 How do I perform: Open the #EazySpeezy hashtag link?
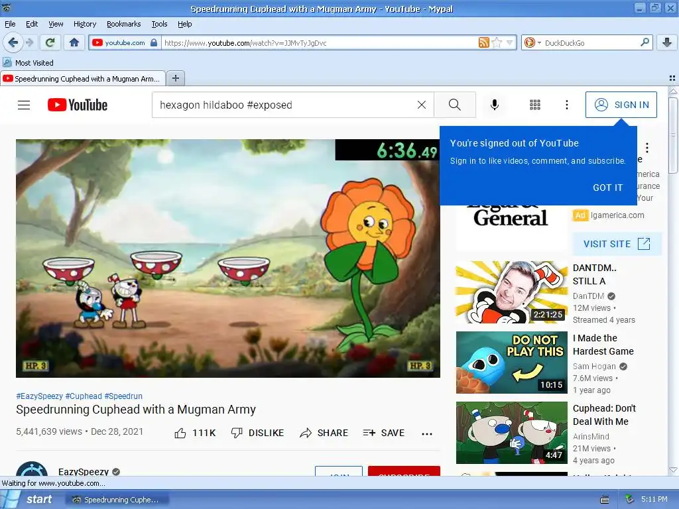[x=39, y=396]
